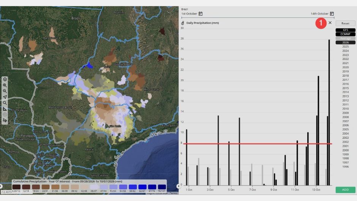Select year 2016 in the list
Image resolution: width=357 pixels, height=201 pixels.
click(x=345, y=84)
